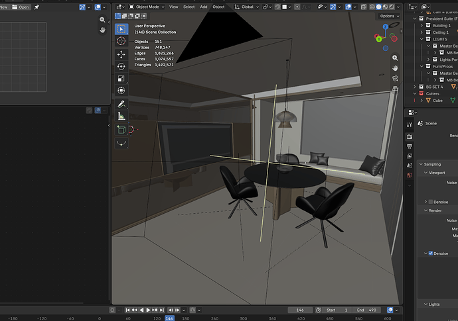Screen dimensions: 458x321
Task: Toggle proportional editing in viewport header
Action: click(x=297, y=7)
